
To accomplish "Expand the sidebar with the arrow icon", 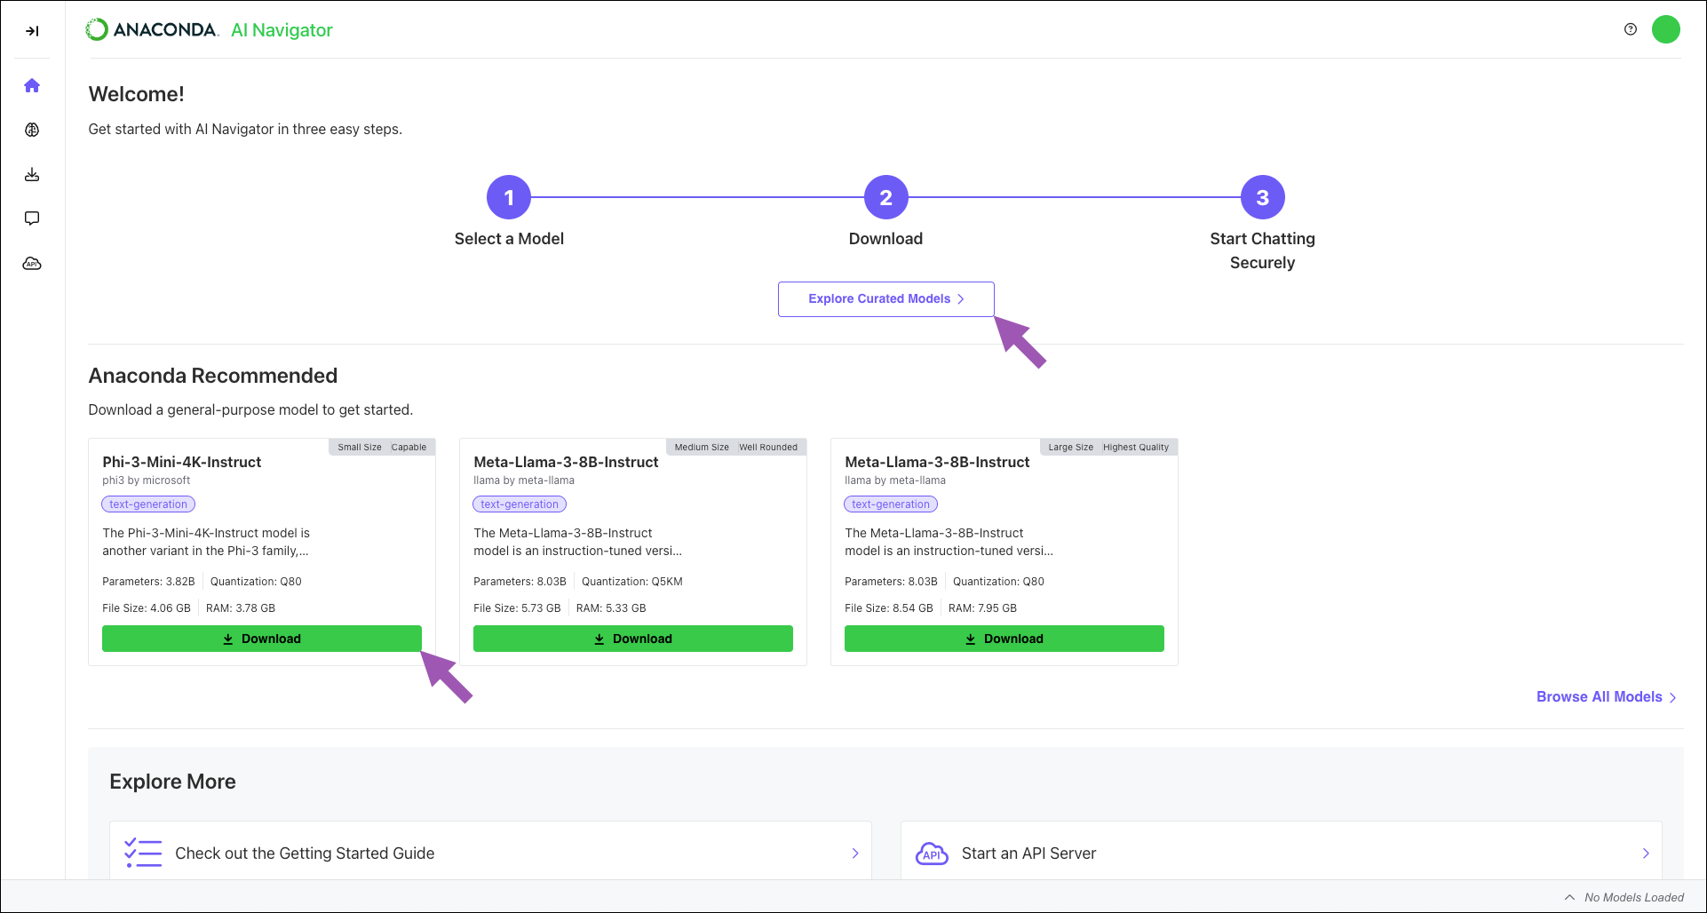I will click(x=32, y=31).
